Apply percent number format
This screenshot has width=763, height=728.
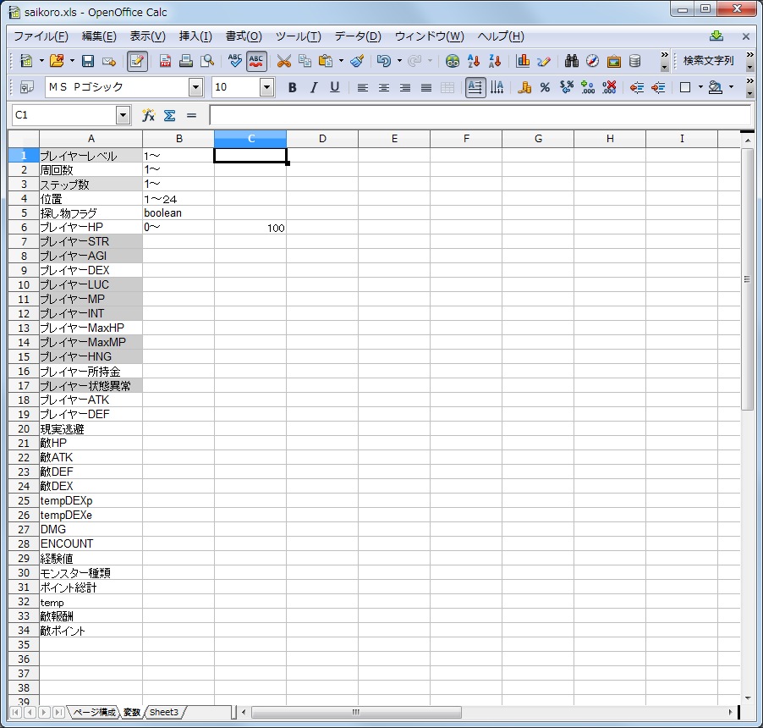(545, 87)
